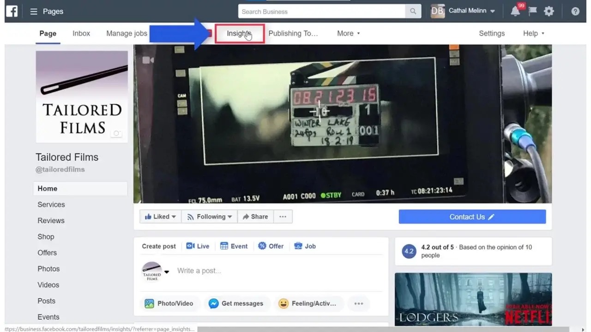Click the '4.2 out of 5' rating text
591x332 pixels.
point(438,247)
